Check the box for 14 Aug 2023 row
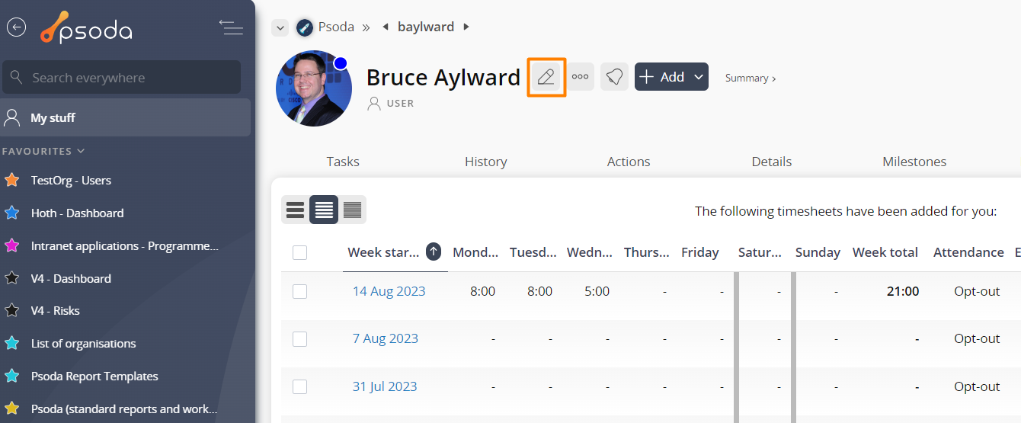The image size is (1021, 423). 300,291
